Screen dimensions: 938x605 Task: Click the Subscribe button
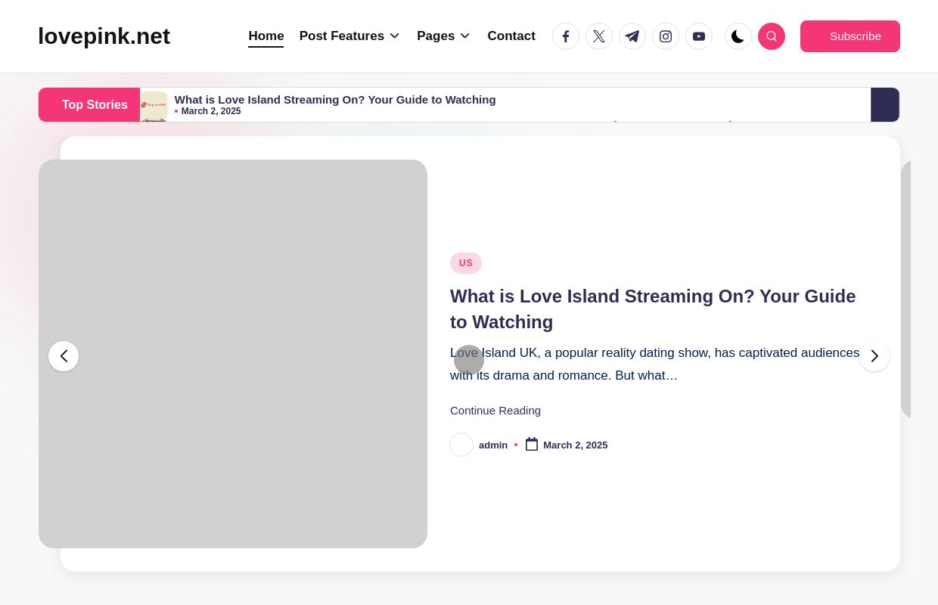point(850,36)
